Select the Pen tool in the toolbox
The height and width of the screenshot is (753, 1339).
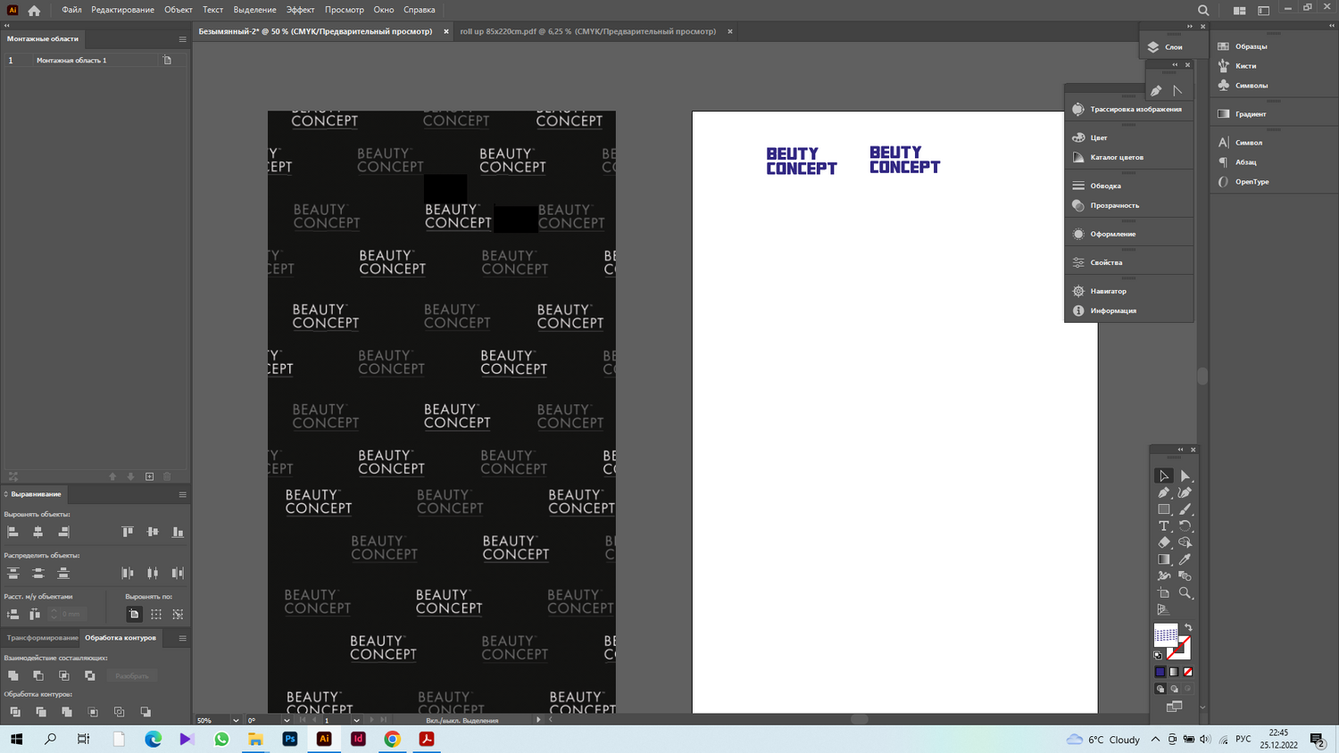tap(1164, 492)
